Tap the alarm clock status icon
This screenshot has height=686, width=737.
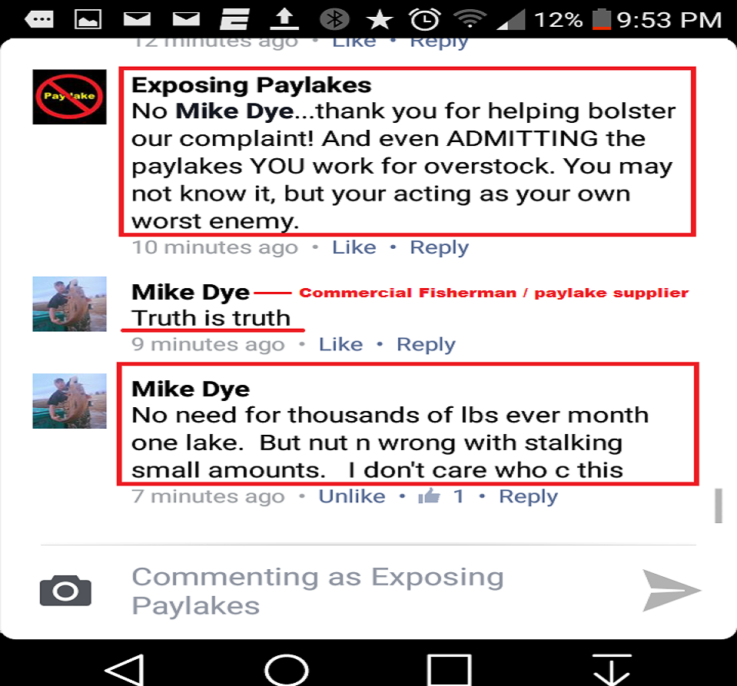pyautogui.click(x=425, y=19)
